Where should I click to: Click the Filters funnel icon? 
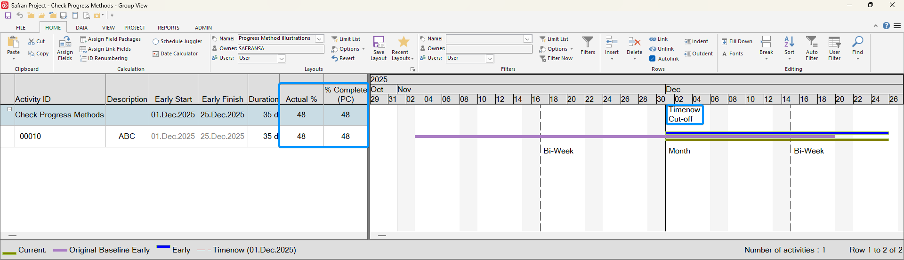coord(587,42)
